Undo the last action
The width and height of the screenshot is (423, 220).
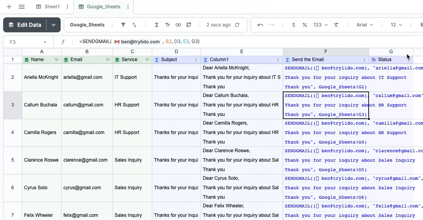[x=260, y=25]
